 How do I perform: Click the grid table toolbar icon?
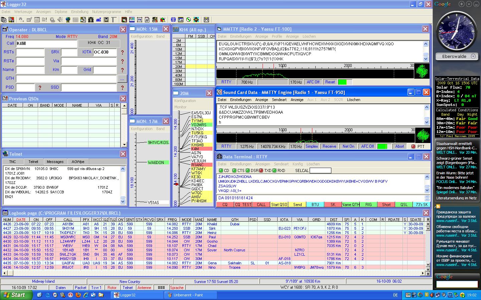pyautogui.click(x=75, y=20)
